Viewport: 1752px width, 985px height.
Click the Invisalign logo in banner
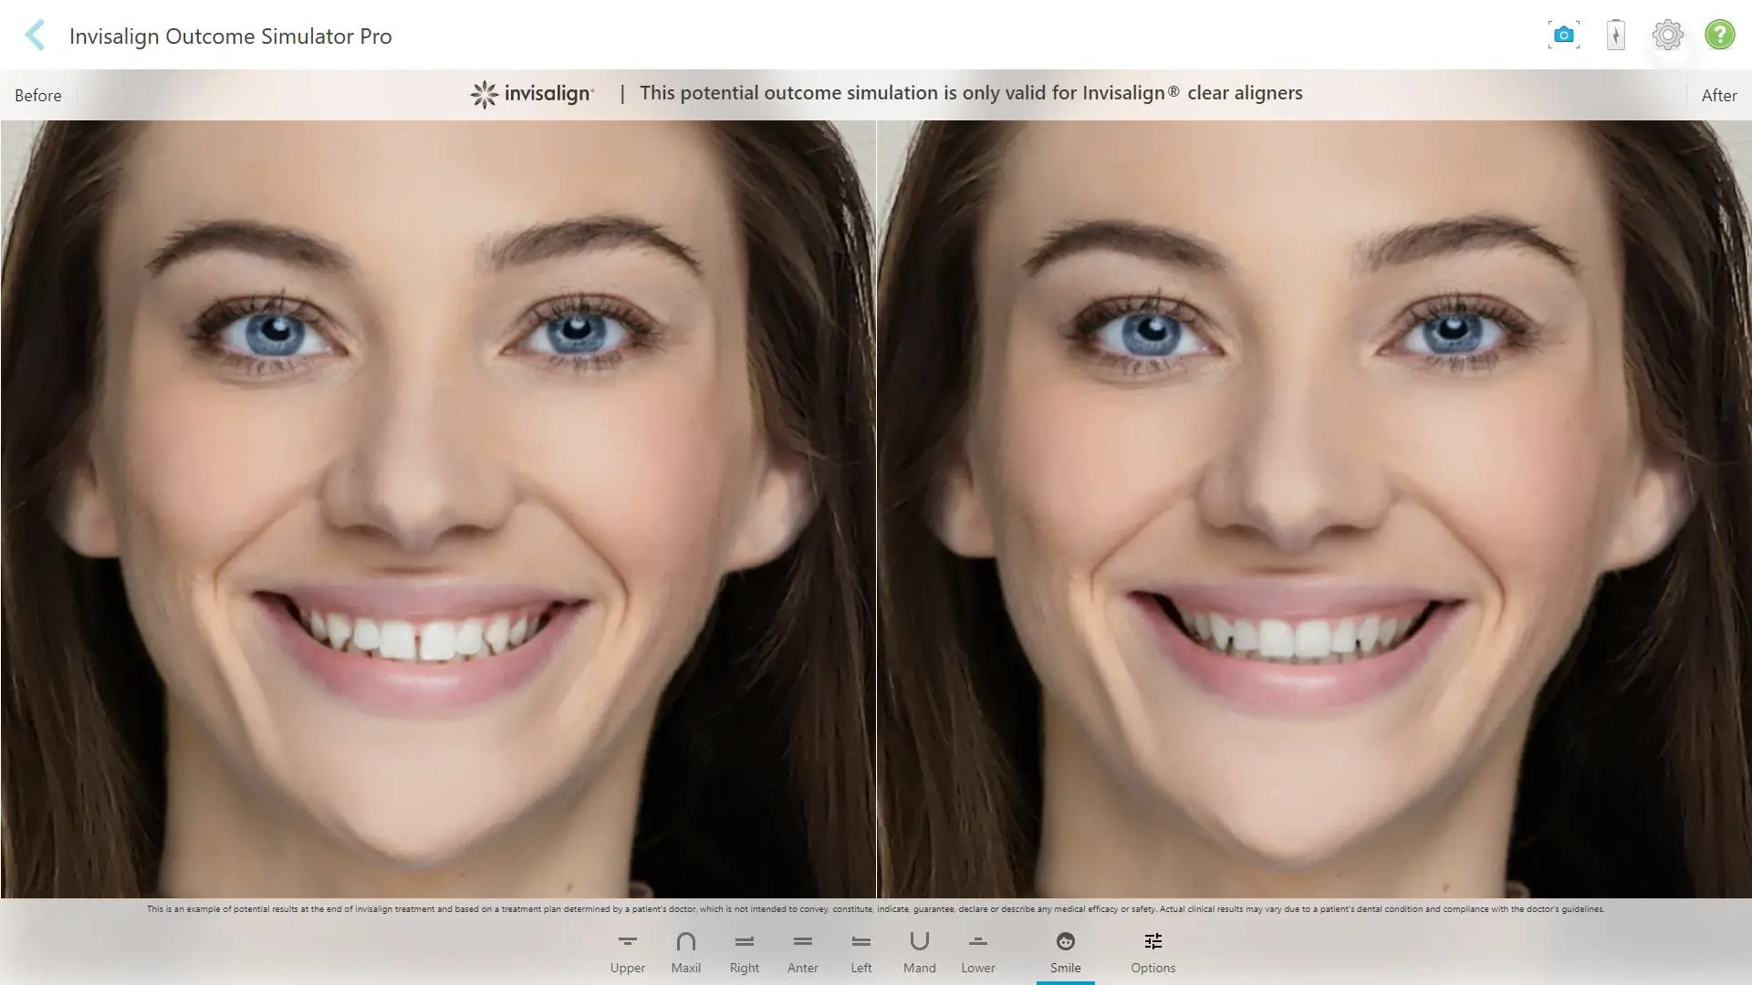pyautogui.click(x=532, y=93)
